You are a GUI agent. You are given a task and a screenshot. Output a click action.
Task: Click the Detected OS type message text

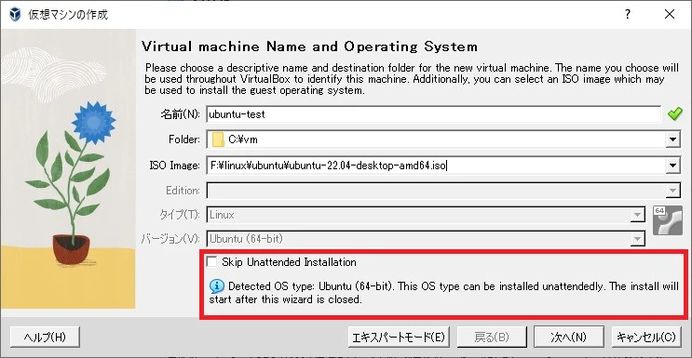(x=443, y=293)
